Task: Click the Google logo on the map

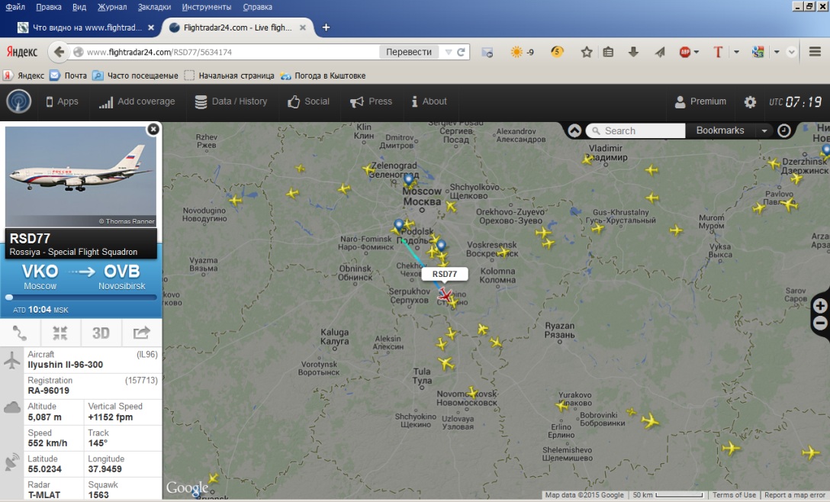Action: [x=187, y=488]
